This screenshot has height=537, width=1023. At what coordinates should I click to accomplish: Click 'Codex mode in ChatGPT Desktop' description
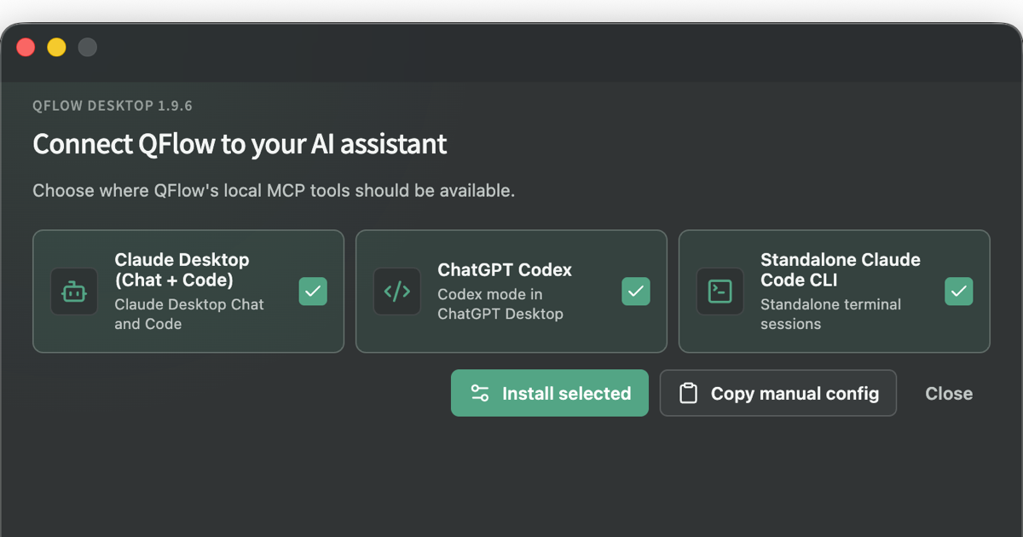click(500, 303)
